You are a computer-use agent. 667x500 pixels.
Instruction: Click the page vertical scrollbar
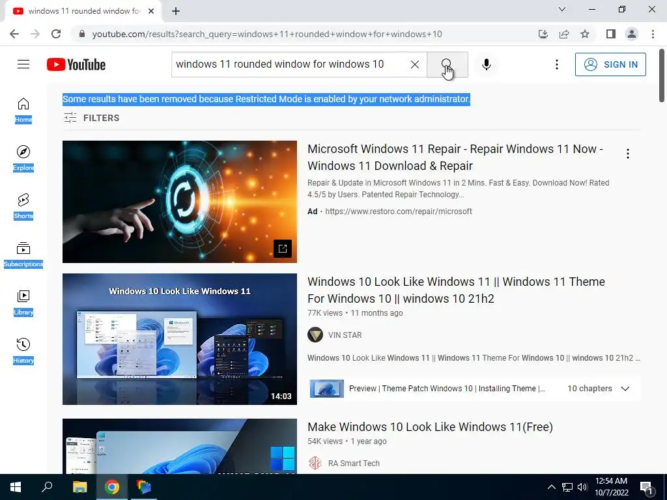click(x=662, y=77)
